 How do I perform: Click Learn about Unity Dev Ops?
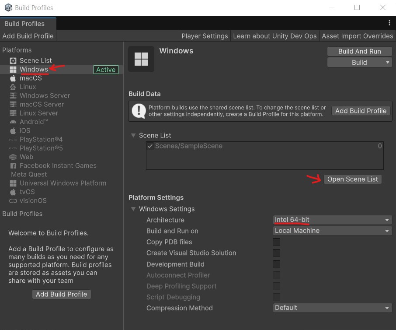click(x=275, y=36)
